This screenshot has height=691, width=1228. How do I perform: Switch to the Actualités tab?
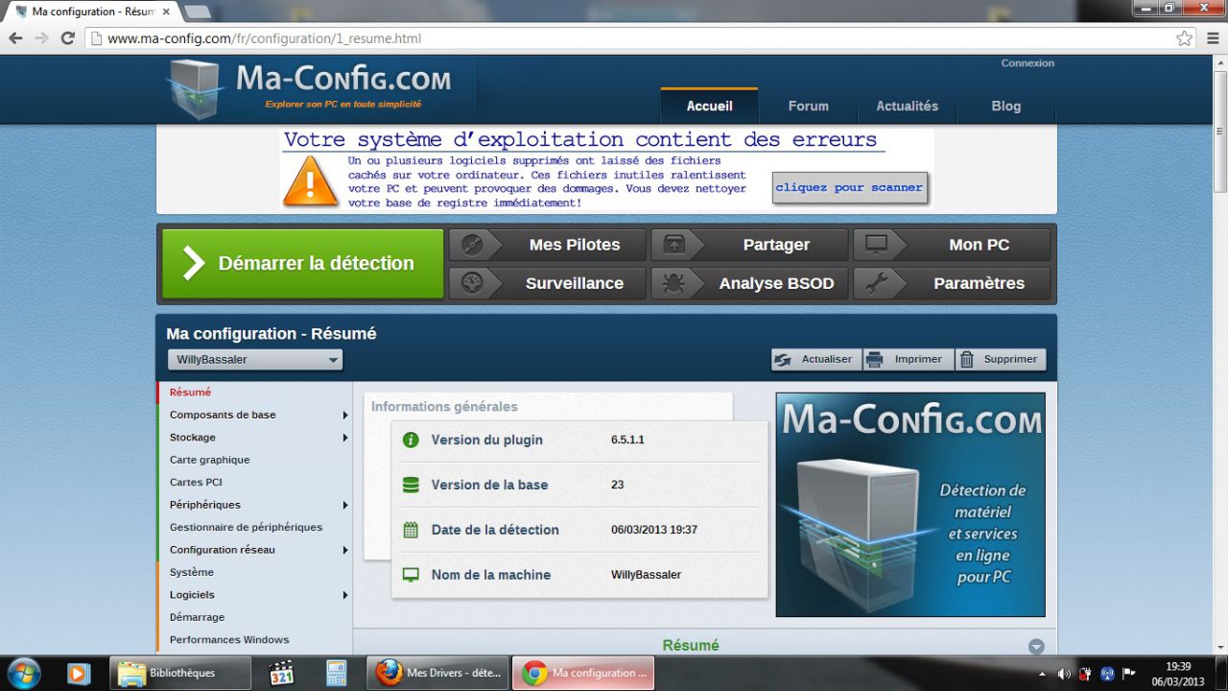(x=907, y=107)
